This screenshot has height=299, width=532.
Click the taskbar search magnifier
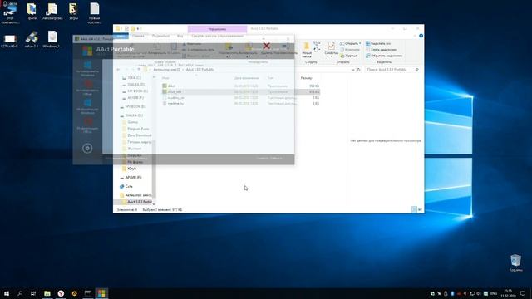(x=20, y=293)
